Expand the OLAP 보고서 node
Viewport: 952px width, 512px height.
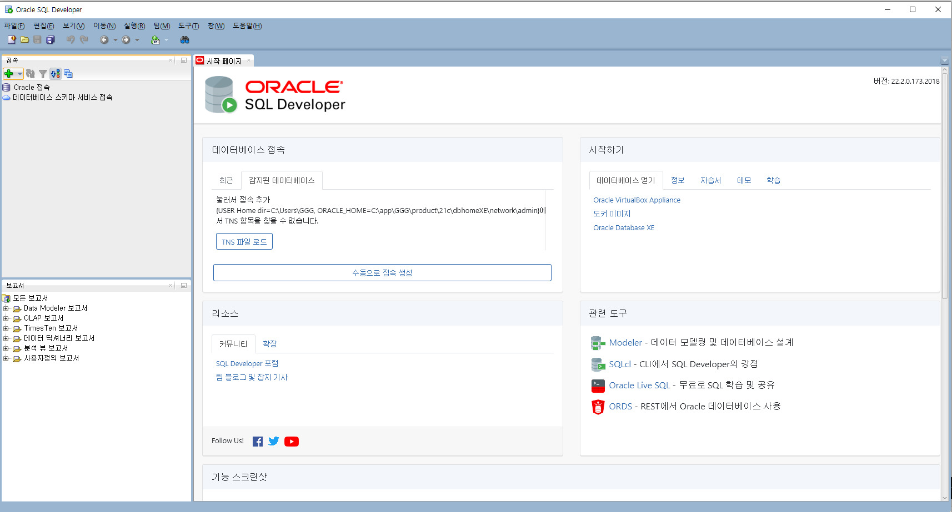coord(6,318)
